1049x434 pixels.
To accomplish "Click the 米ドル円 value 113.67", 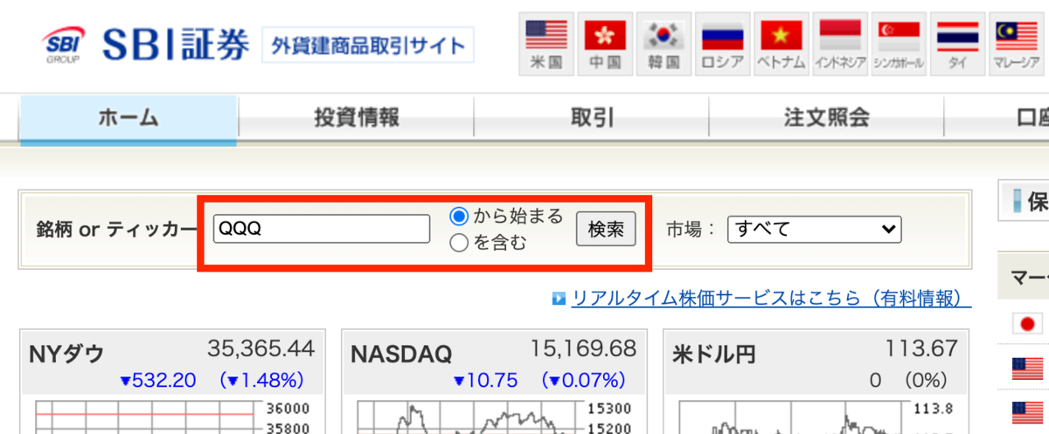I will pyautogui.click(x=921, y=349).
